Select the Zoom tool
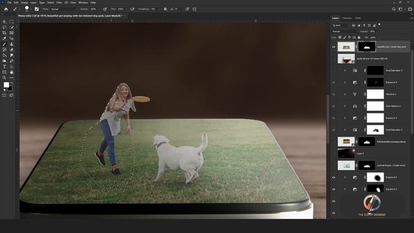The height and width of the screenshot is (233, 414). click(5, 78)
